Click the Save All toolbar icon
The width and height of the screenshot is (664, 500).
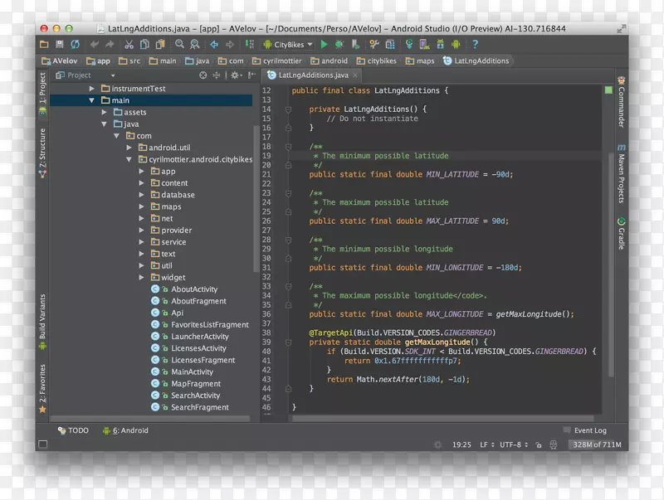point(61,44)
